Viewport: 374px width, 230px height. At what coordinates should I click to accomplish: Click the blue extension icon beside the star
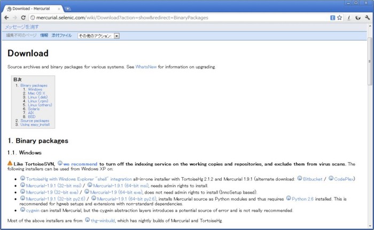(x=332, y=18)
